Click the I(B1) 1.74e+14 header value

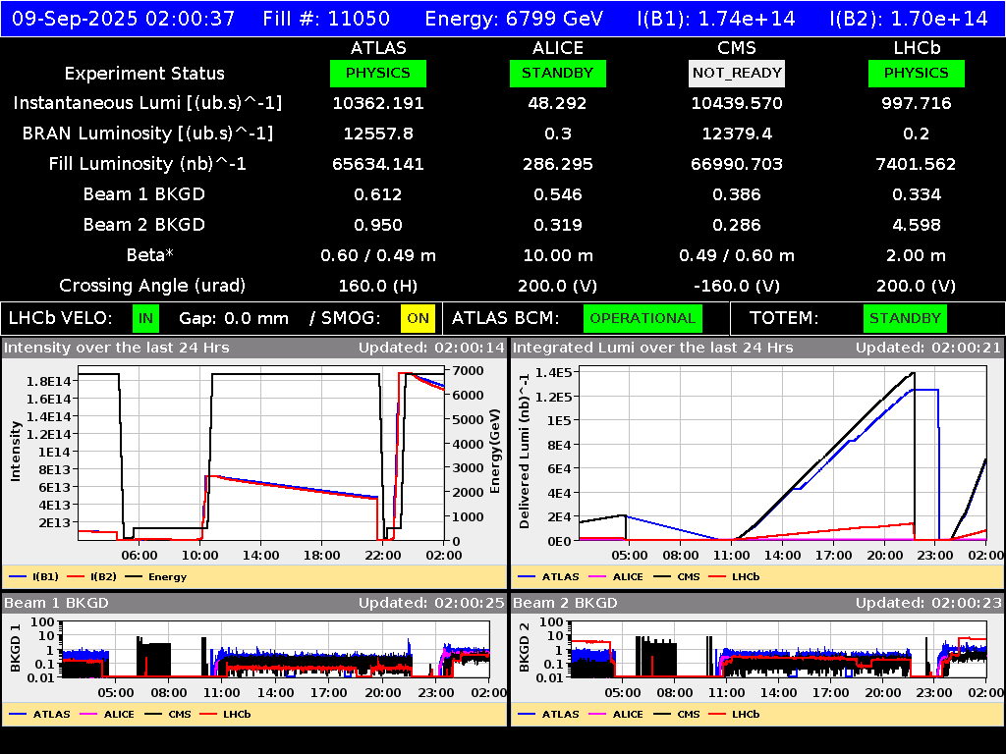(716, 19)
